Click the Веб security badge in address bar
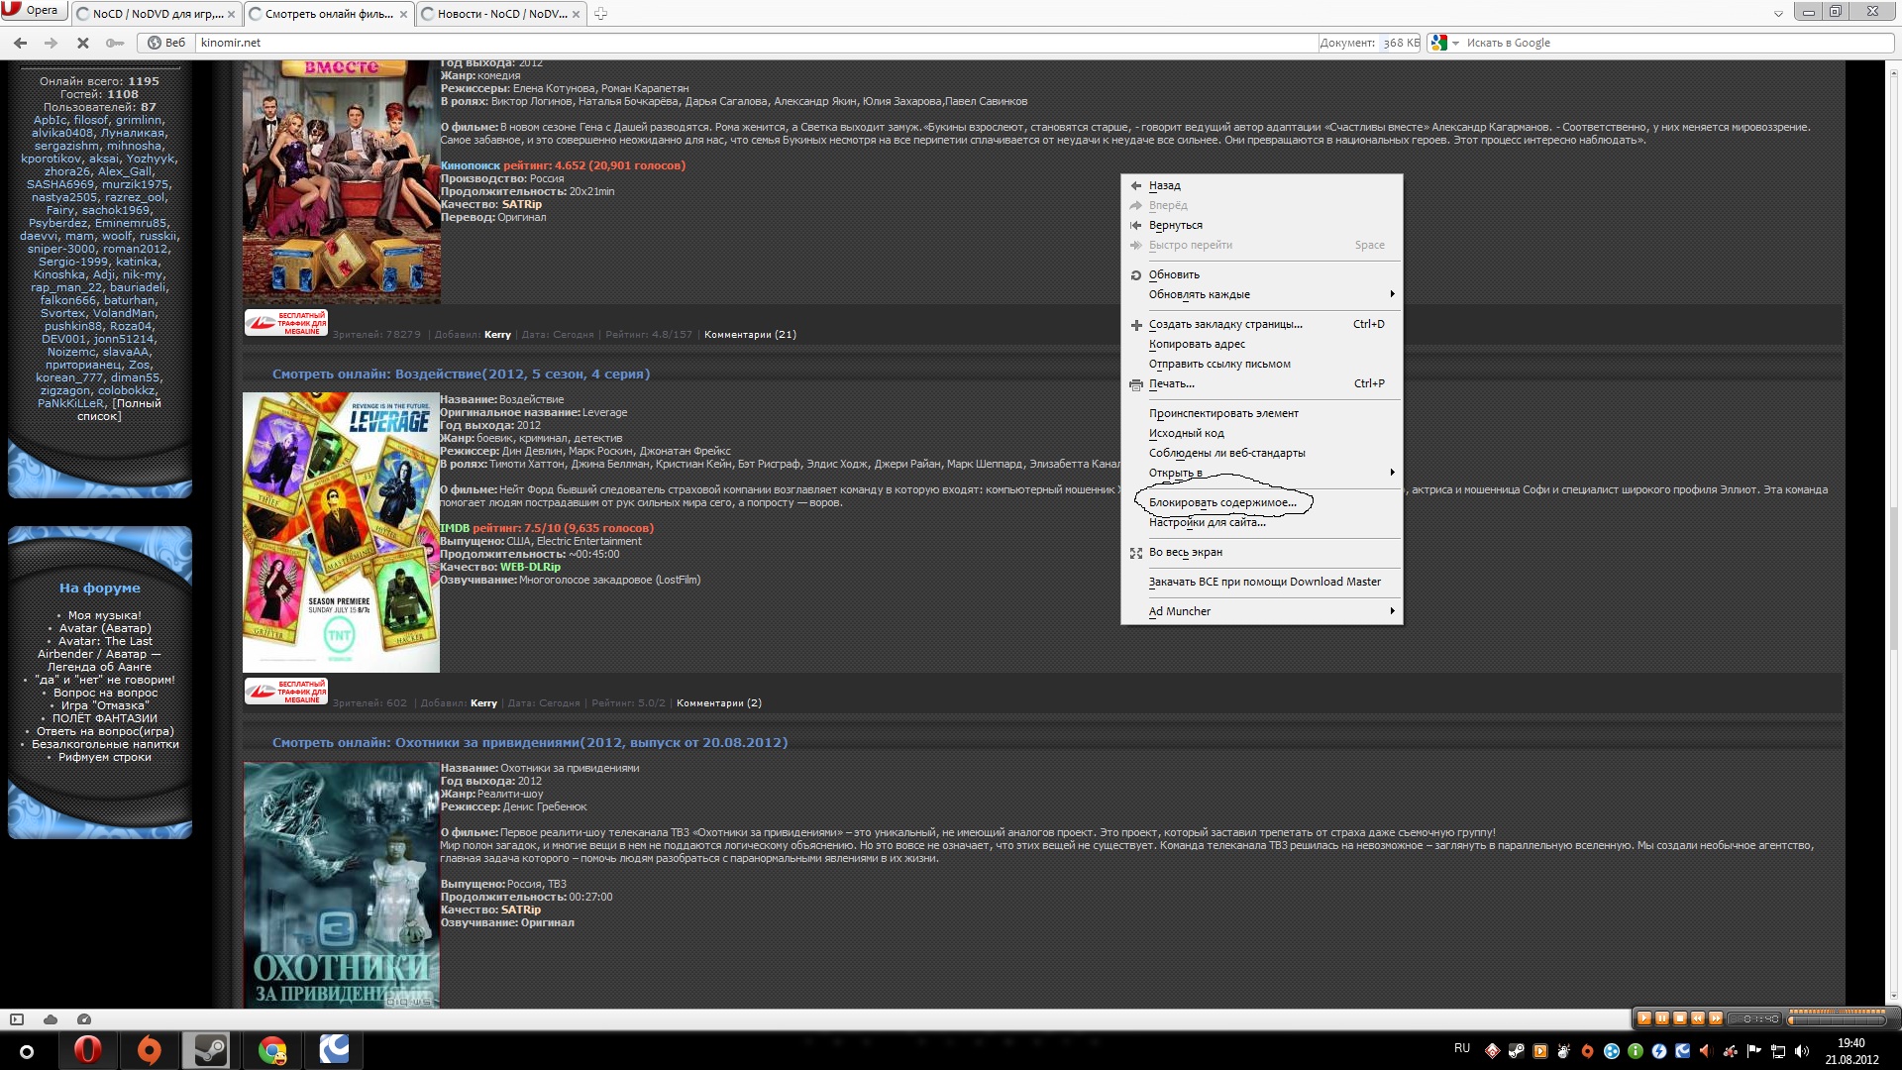 [166, 43]
